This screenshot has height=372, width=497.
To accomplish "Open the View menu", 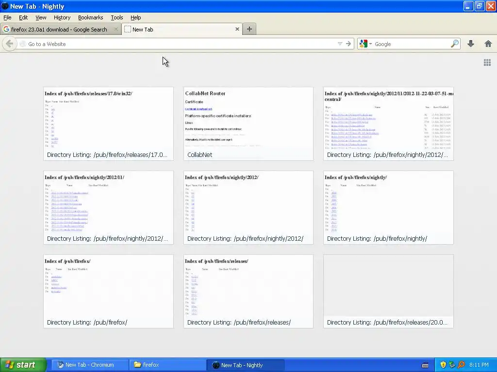I will 41,17.
